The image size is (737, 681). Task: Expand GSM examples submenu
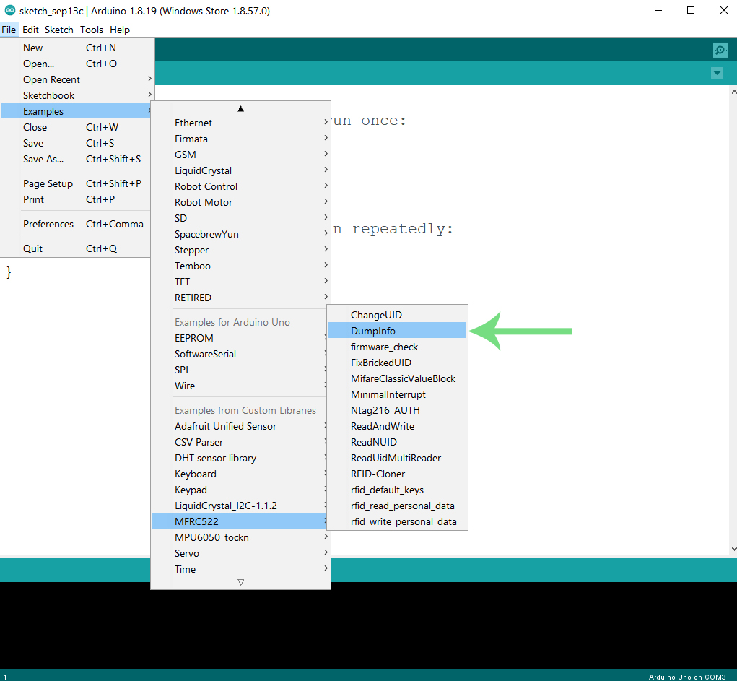(240, 155)
